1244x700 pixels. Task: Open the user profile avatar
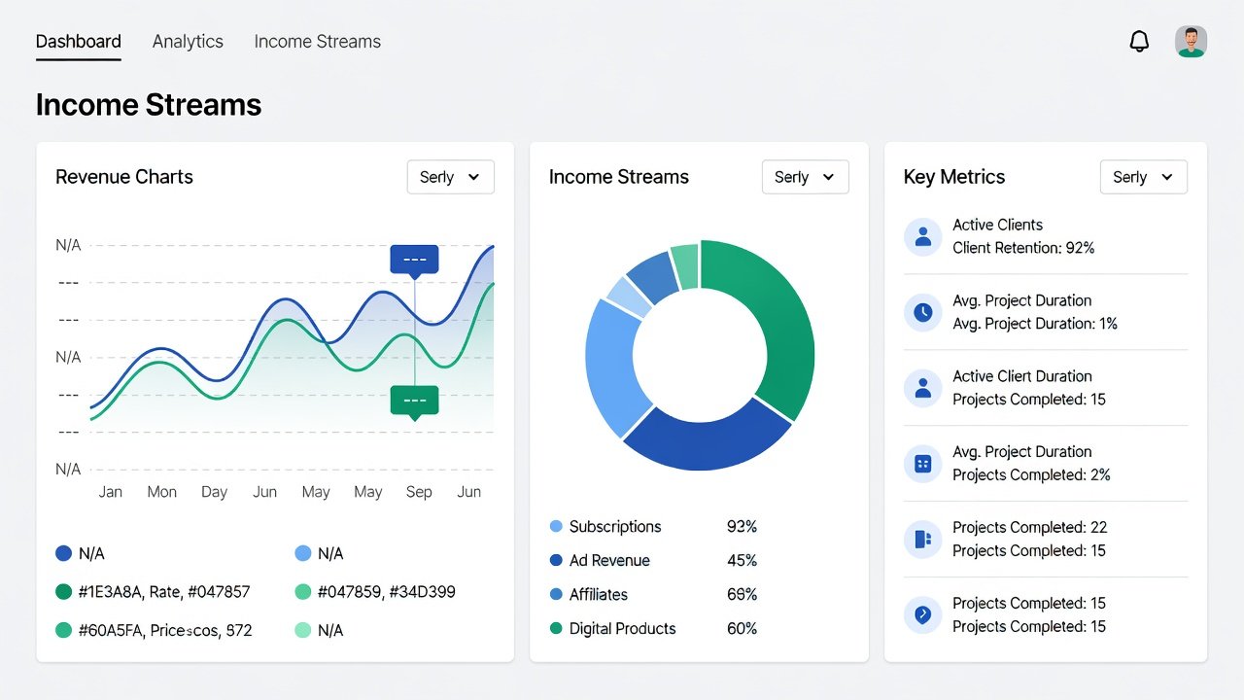point(1191,42)
